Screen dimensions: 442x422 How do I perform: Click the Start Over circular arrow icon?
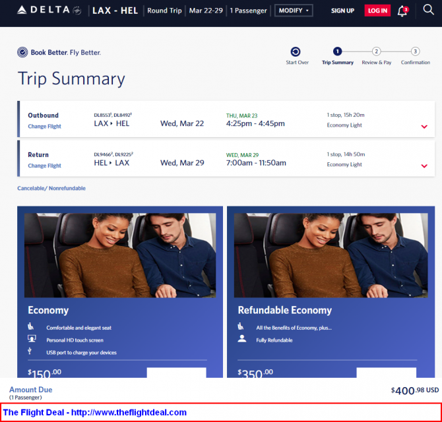(x=296, y=51)
